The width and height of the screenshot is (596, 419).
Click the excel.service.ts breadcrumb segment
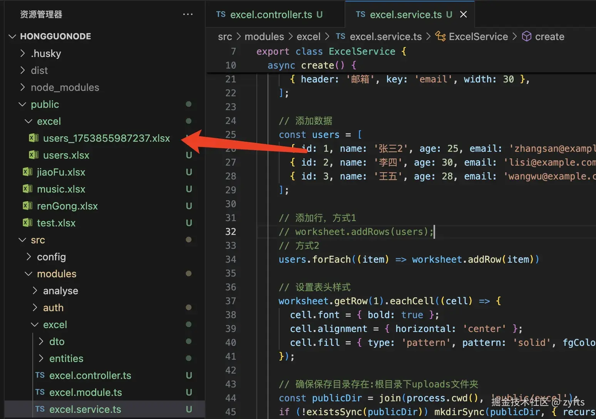[x=386, y=37]
